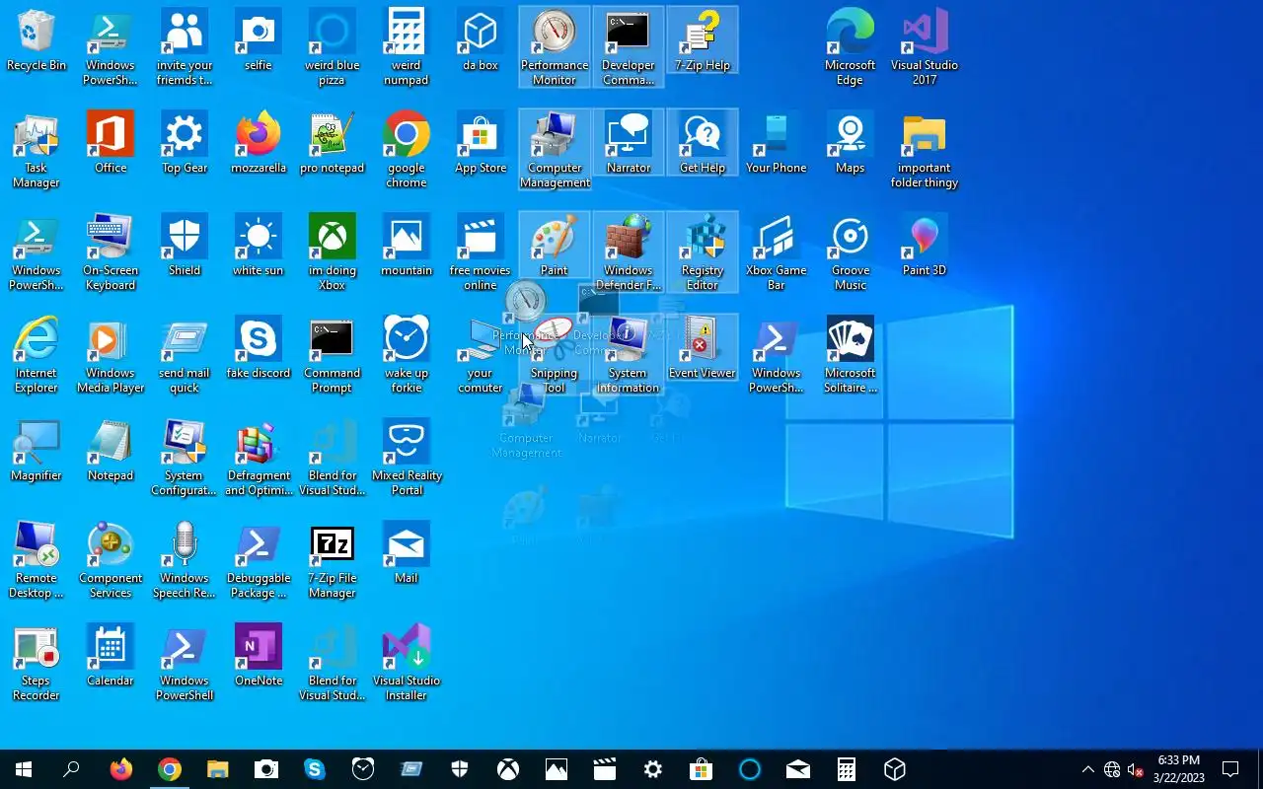Click the 'weird blue pizza' desktop icon
1263x789 pixels.
point(333,47)
